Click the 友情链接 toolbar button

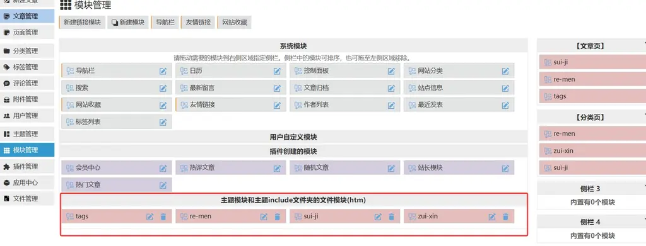pyautogui.click(x=197, y=22)
